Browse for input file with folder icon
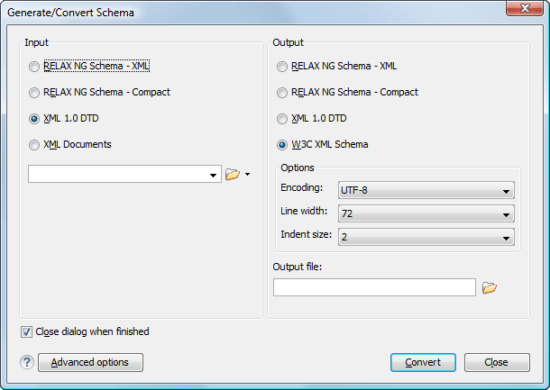Screen dimensions: 550x390 (x=233, y=174)
